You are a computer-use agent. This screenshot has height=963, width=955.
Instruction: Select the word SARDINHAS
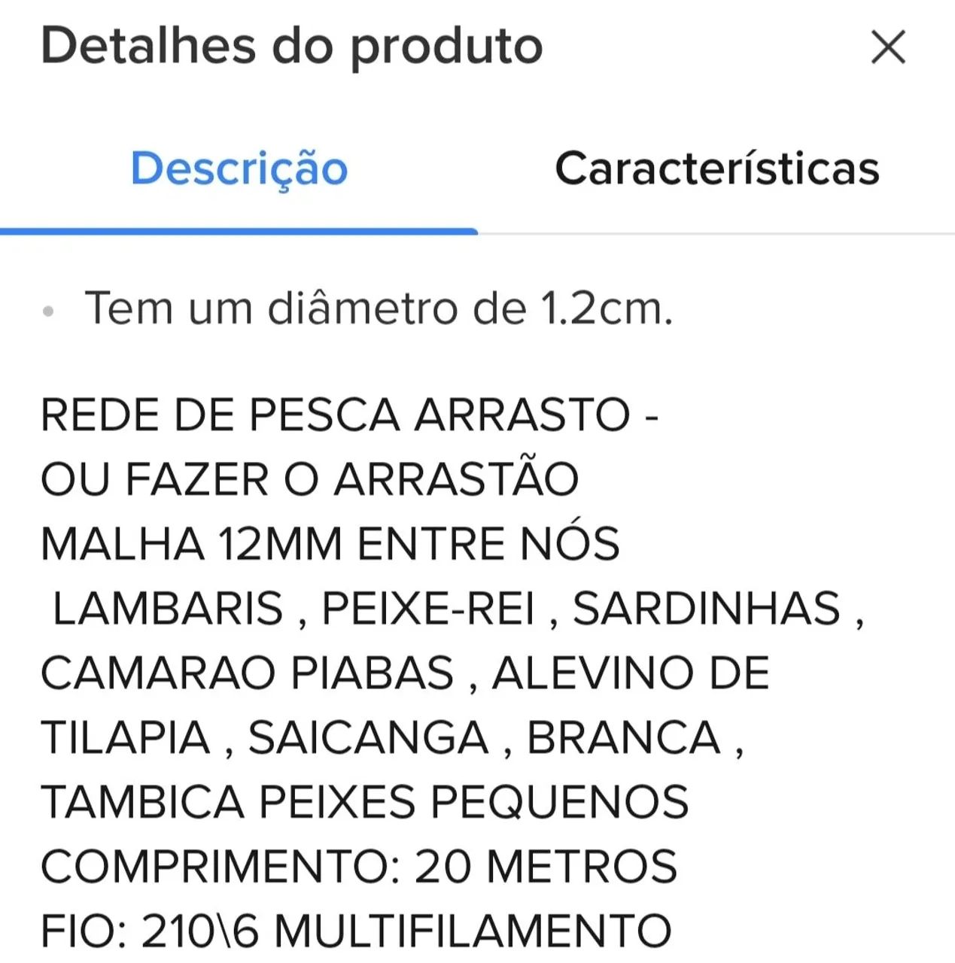pyautogui.click(x=706, y=608)
